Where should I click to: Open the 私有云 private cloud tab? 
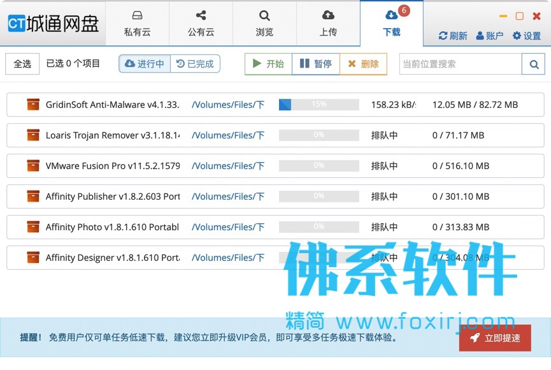(x=138, y=24)
